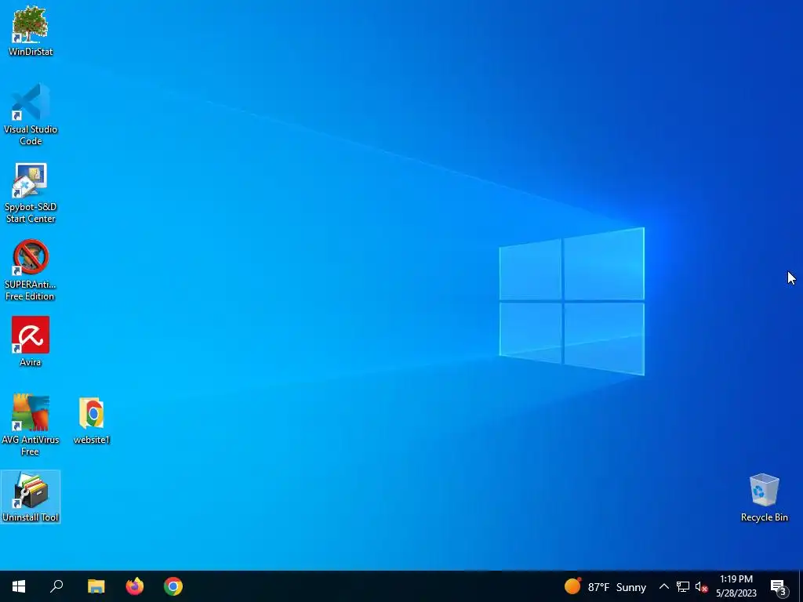Select the WinDirStat desktop shortcut

[x=31, y=31]
